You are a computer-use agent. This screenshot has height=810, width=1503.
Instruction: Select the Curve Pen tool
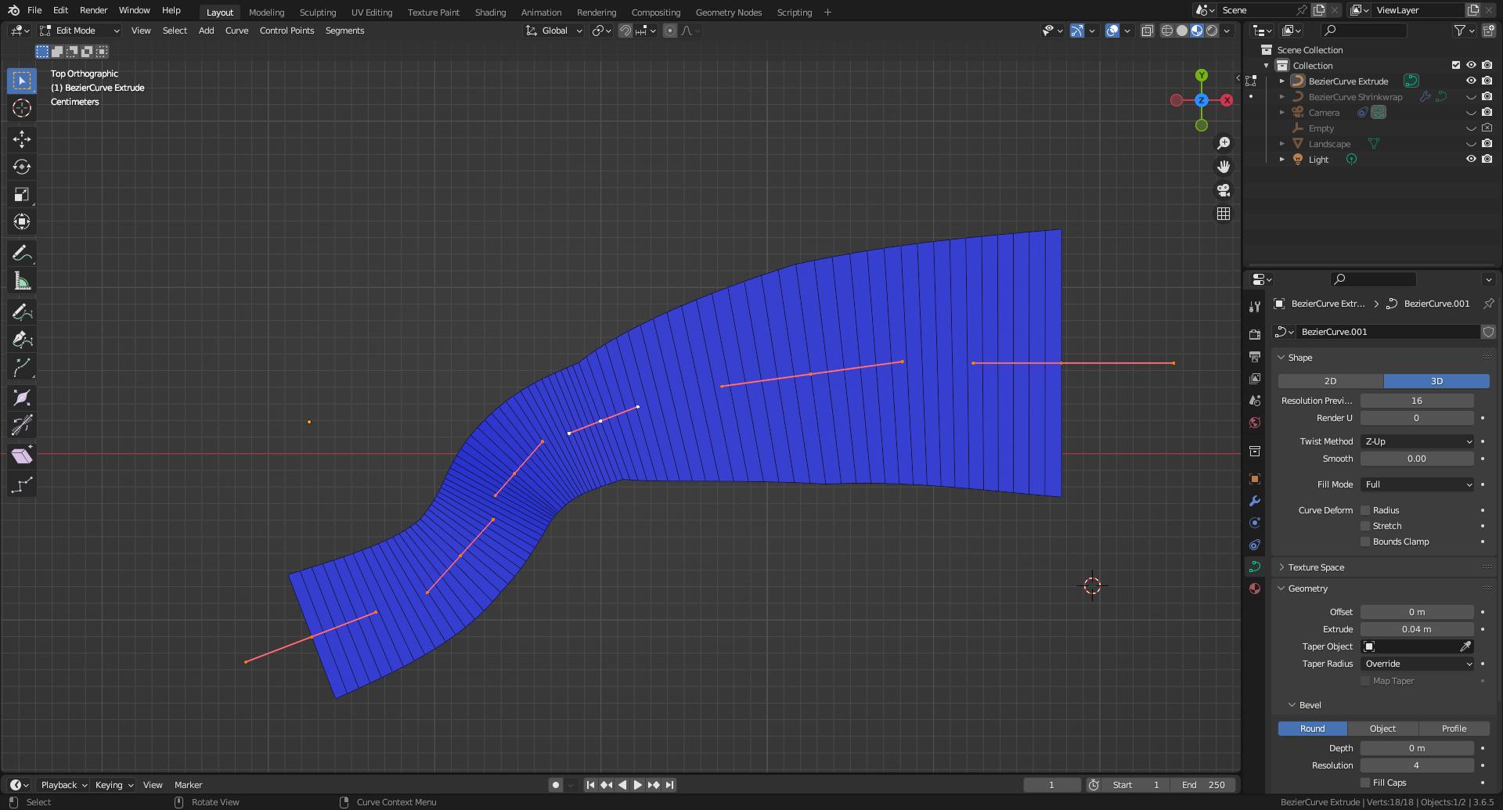click(x=22, y=340)
